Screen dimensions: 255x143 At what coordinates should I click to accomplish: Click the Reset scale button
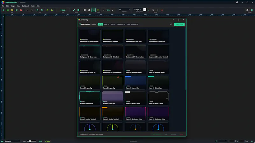(47, 141)
